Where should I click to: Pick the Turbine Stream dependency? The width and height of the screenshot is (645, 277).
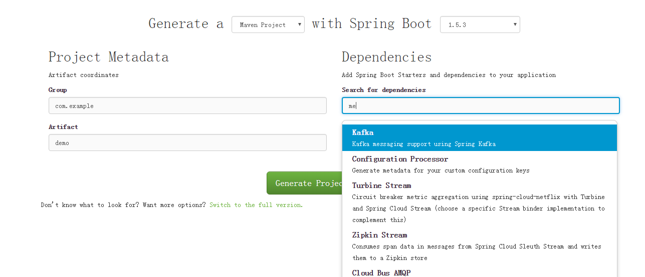pyautogui.click(x=480, y=202)
